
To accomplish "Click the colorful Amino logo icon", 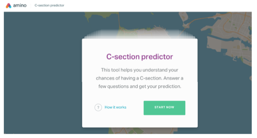I will [x=8, y=6].
